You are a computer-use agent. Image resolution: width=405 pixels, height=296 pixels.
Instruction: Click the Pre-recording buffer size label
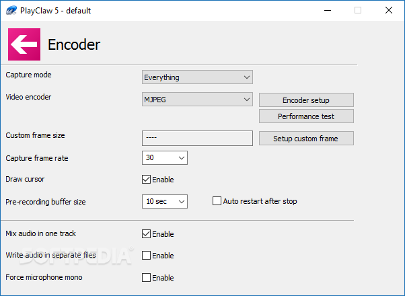(x=46, y=202)
